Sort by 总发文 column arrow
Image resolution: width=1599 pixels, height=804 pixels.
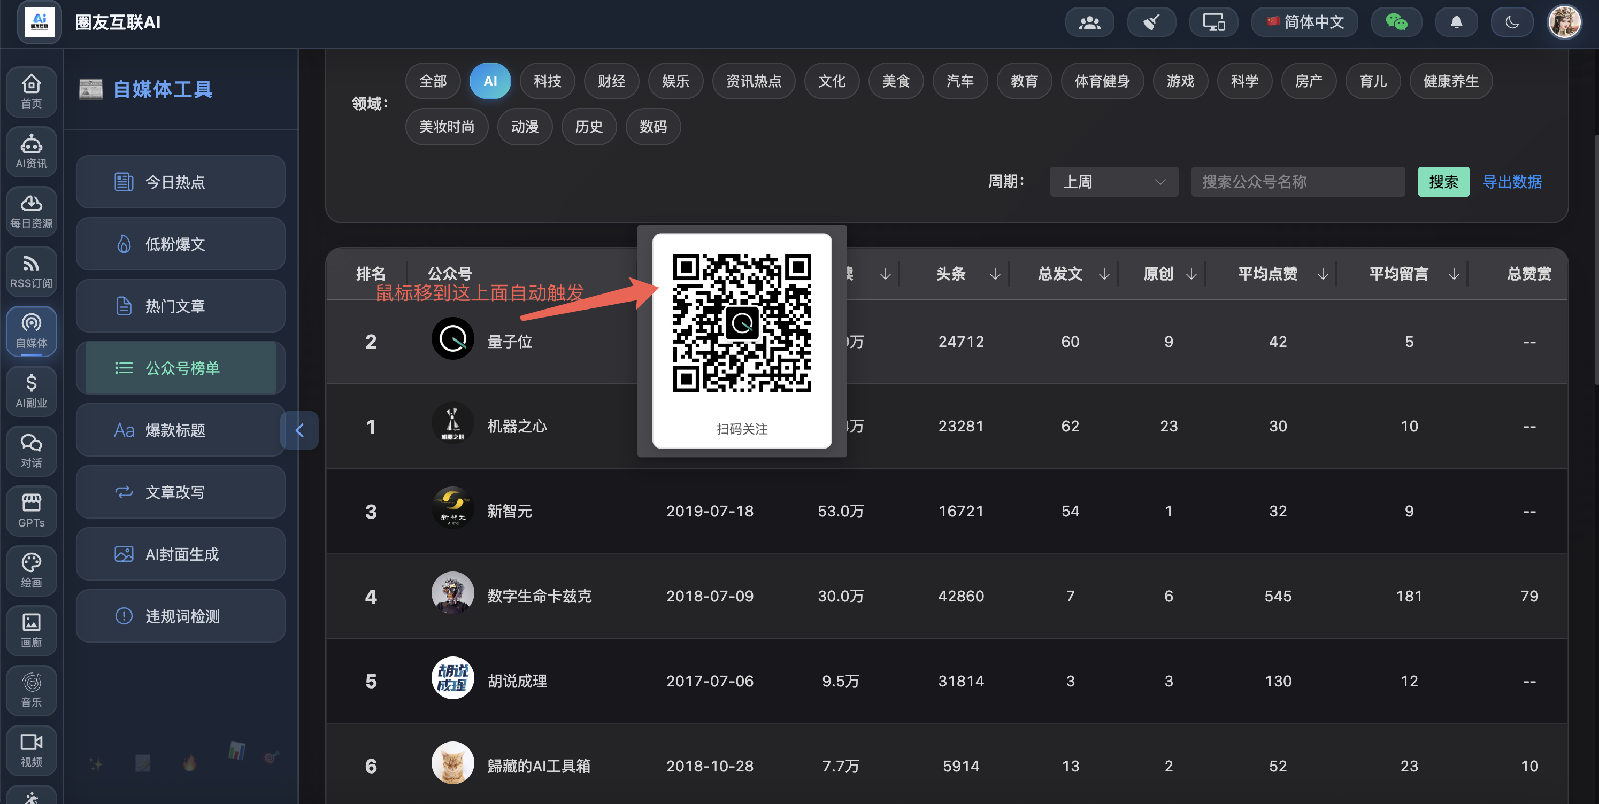click(x=1104, y=274)
